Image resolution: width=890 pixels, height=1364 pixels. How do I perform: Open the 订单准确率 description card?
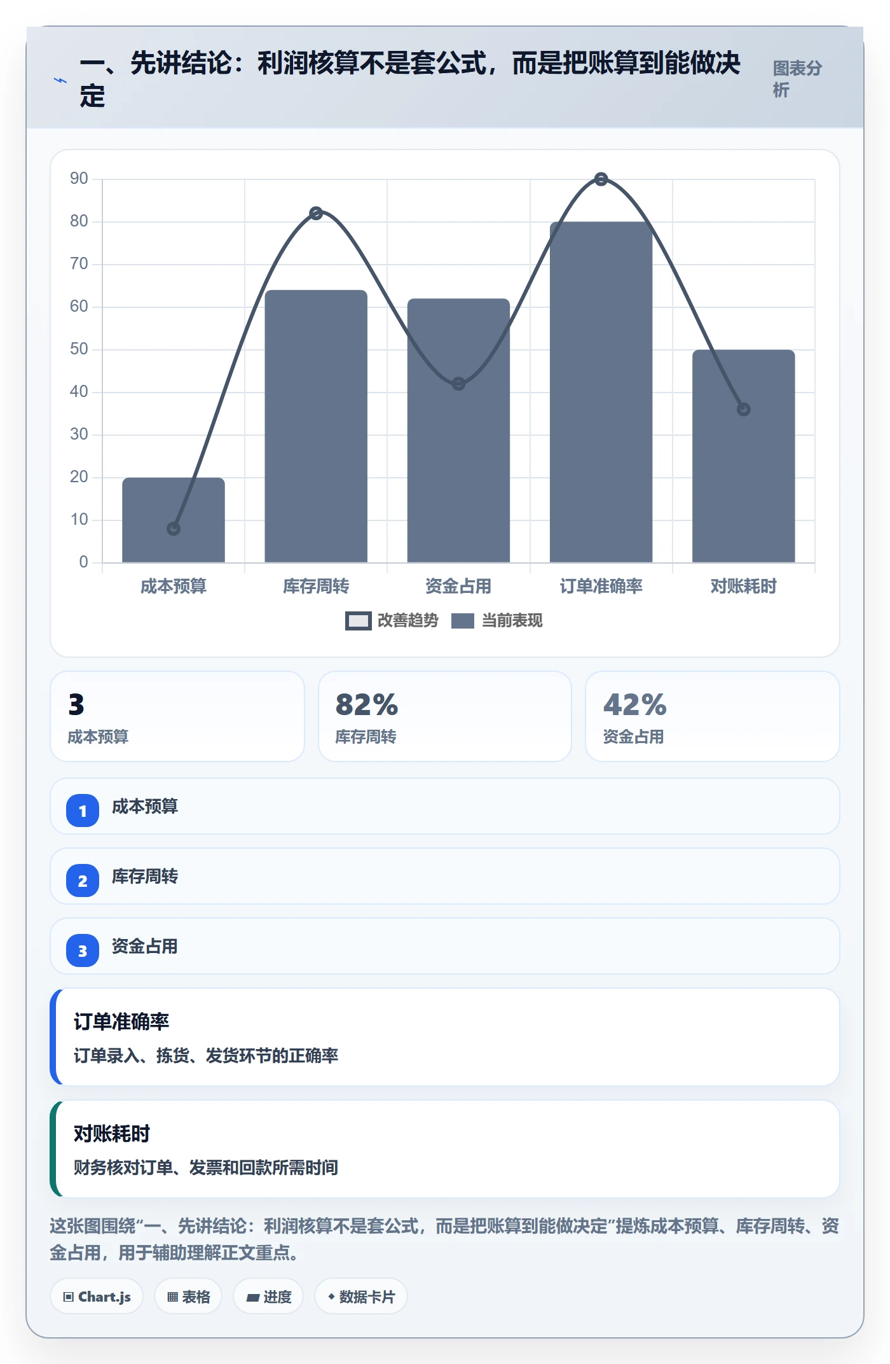(x=445, y=1037)
